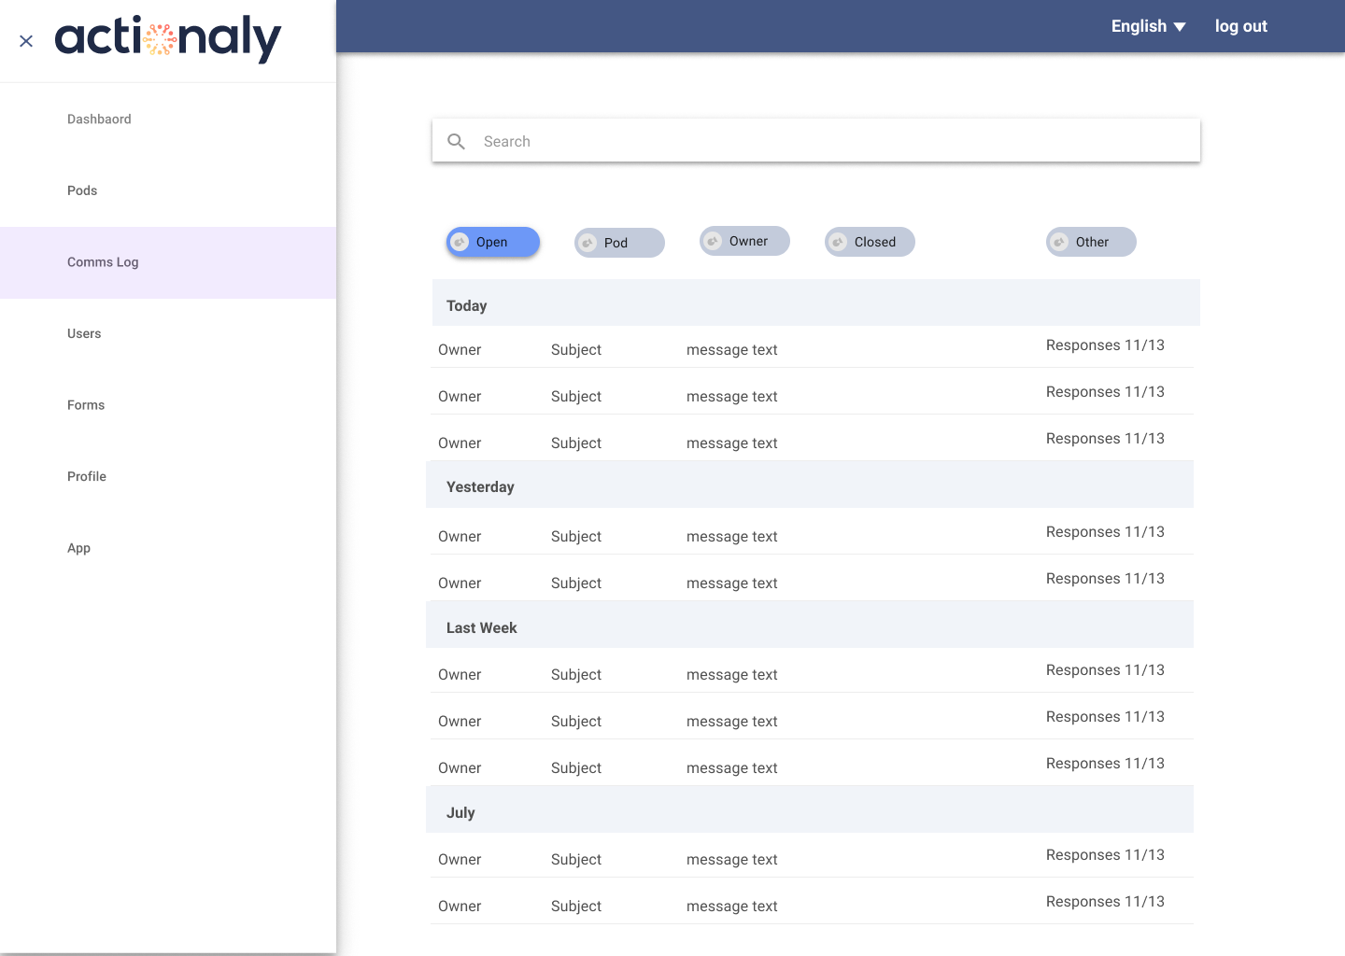The height and width of the screenshot is (956, 1345).
Task: Click the Today section header
Action: click(x=815, y=302)
